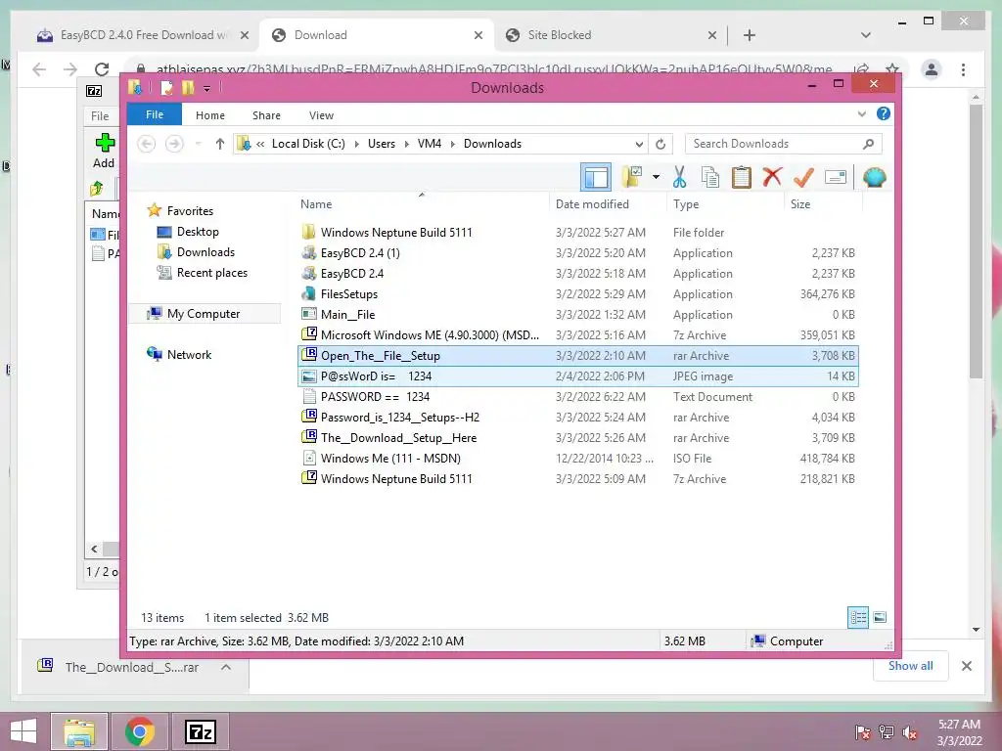The width and height of the screenshot is (1002, 751).
Task: Select the PASSWORD == 1234 text document
Action: point(578,397)
